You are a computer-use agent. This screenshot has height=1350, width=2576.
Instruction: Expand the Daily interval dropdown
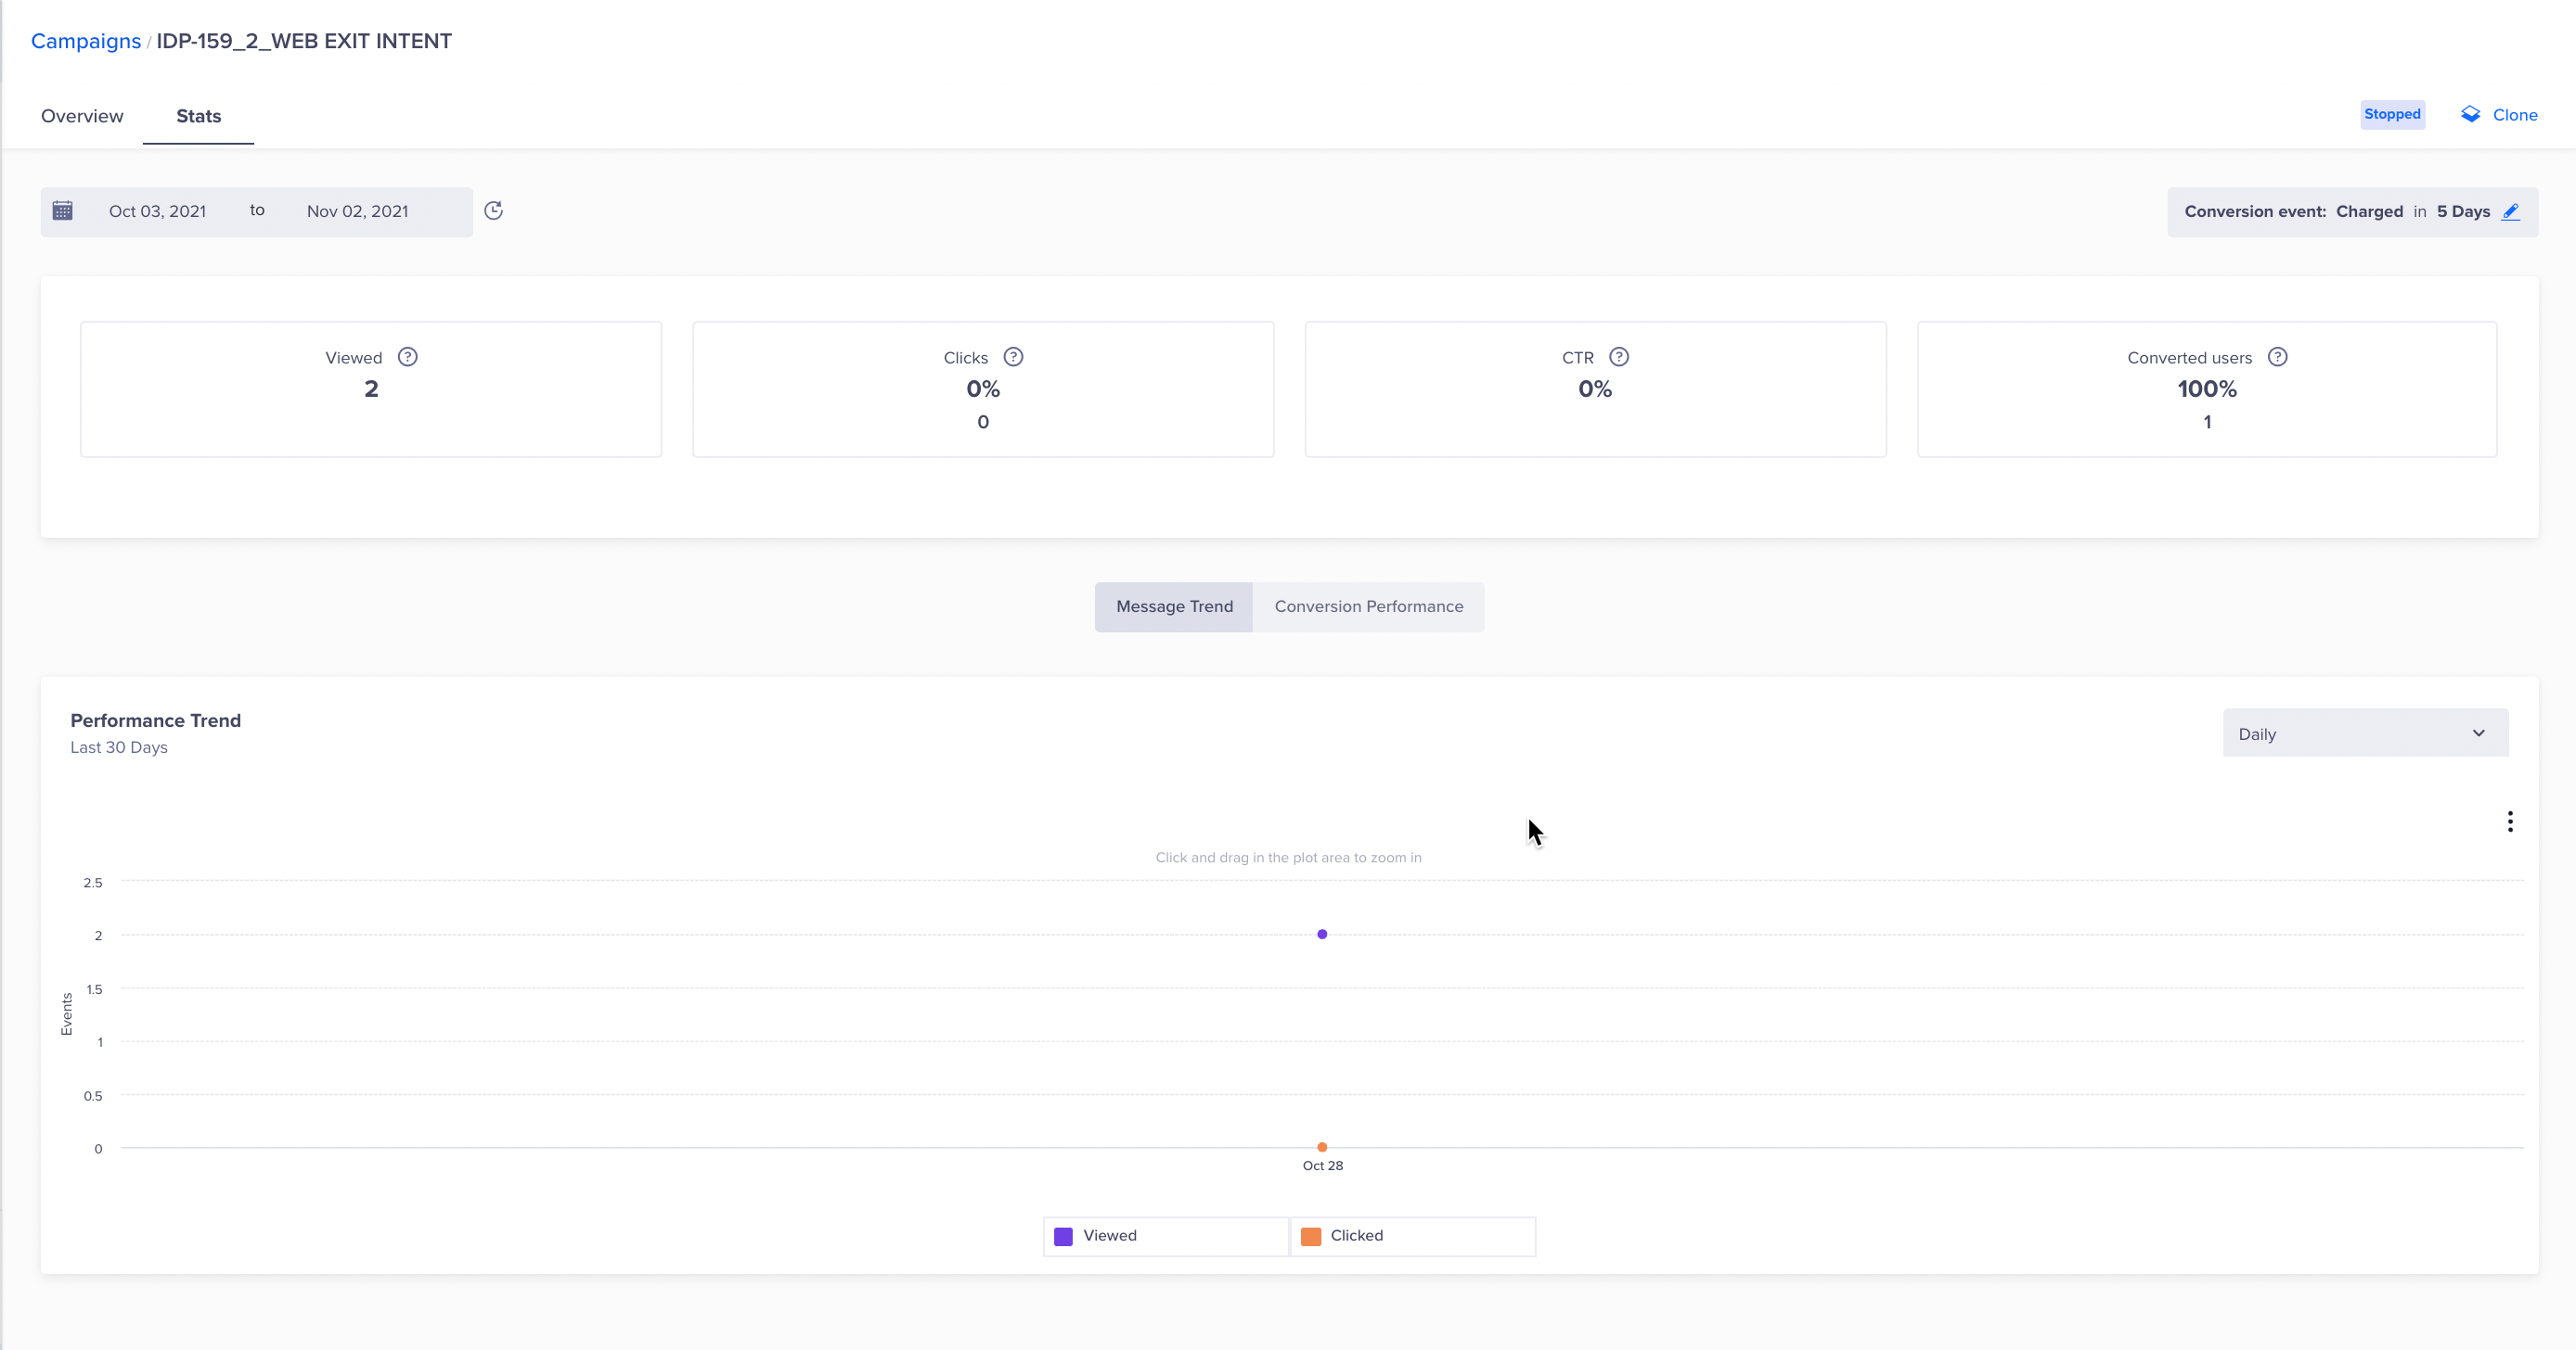coord(2365,733)
